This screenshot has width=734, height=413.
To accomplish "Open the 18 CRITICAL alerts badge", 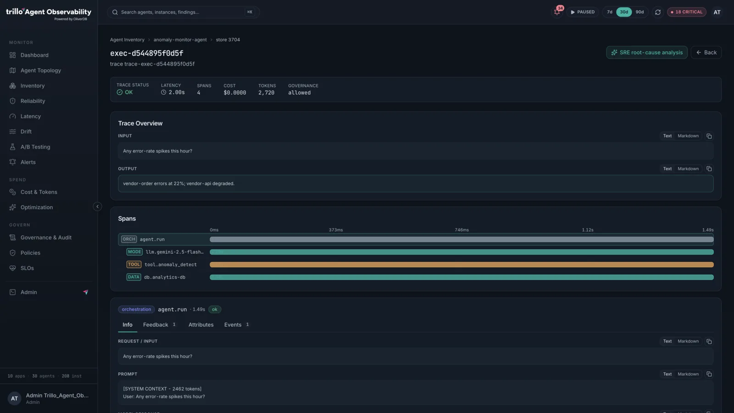I will tap(687, 12).
